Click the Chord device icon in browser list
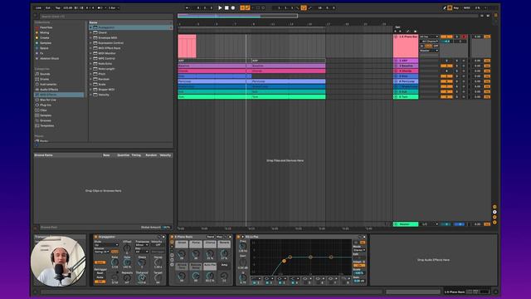Image resolution: width=531 pixels, height=299 pixels. 95,32
